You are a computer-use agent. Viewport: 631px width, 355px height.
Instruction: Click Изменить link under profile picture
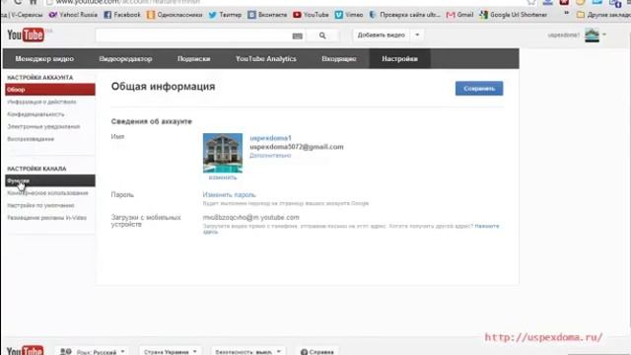tap(223, 177)
